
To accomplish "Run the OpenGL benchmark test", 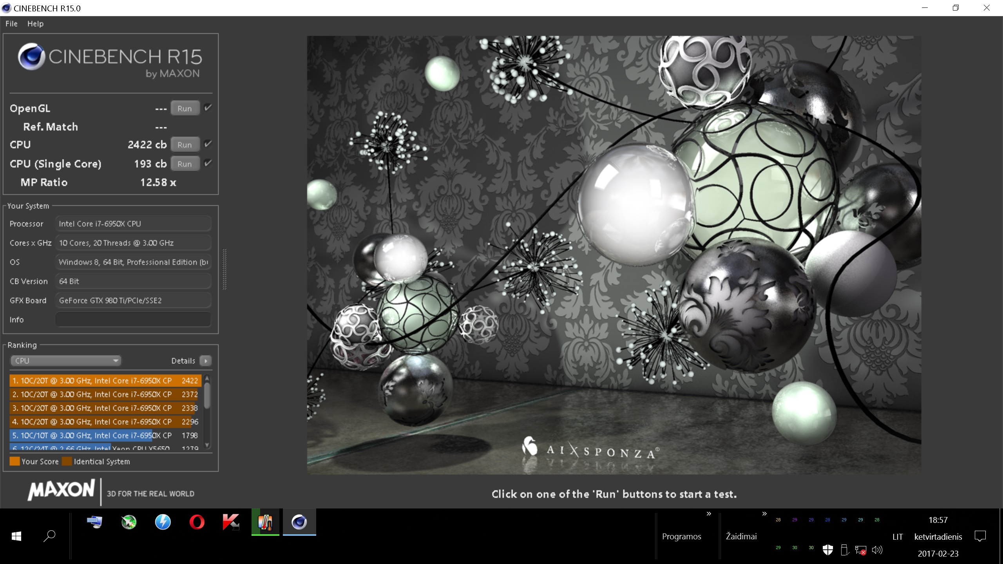I will (185, 108).
